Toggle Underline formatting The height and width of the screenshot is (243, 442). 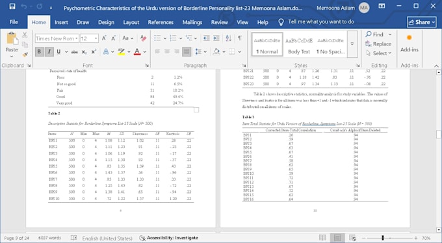(58, 52)
